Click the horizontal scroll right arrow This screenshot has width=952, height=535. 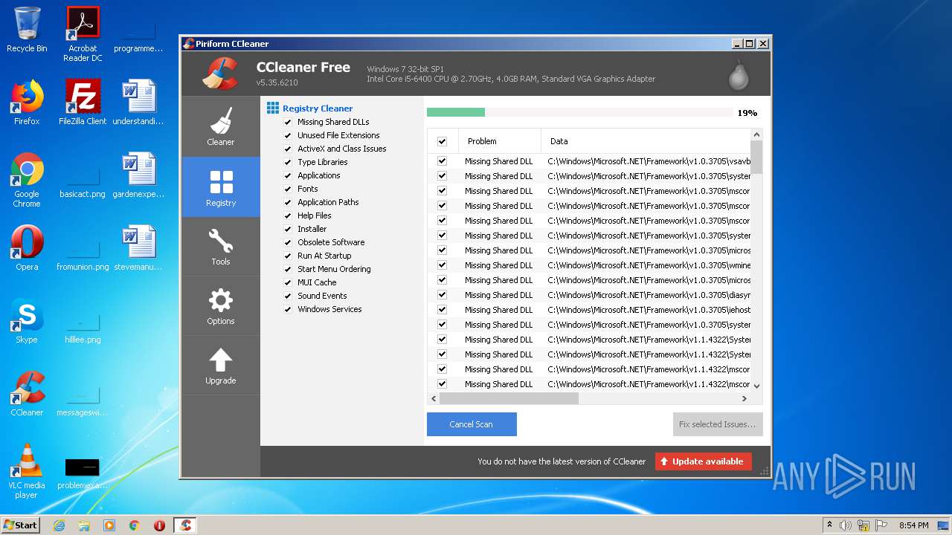[x=744, y=398]
